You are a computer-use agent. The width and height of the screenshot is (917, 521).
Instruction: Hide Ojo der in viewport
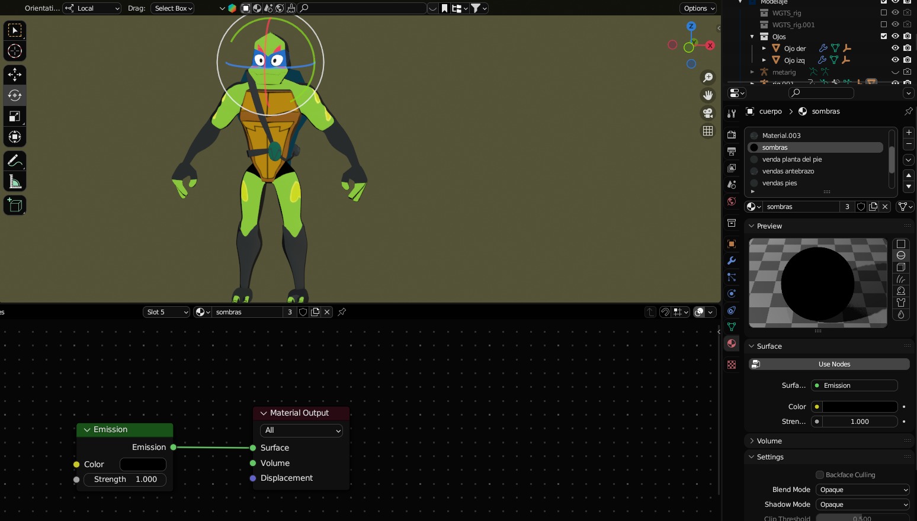(x=895, y=48)
